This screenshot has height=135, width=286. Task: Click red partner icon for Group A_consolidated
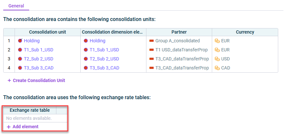tap(151, 41)
